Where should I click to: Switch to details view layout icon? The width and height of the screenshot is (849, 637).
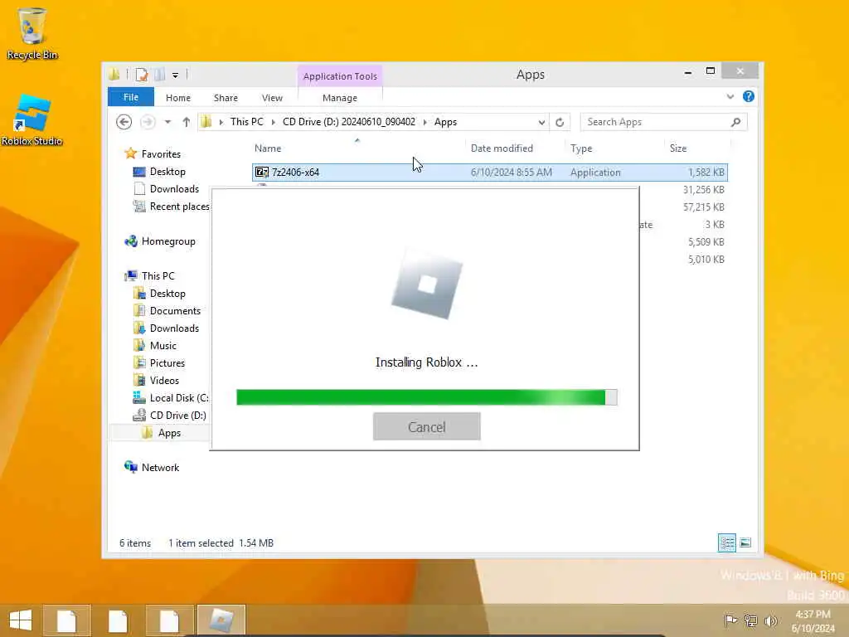coord(726,542)
